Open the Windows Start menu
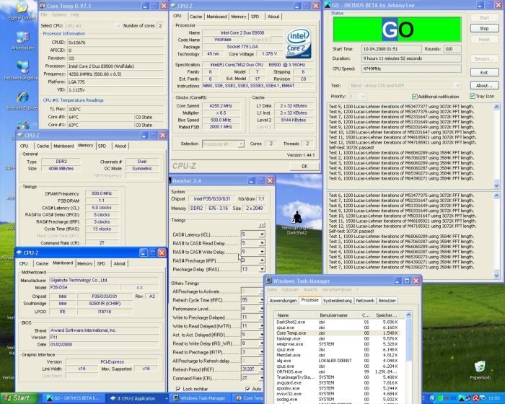The image size is (505, 404). (19, 398)
